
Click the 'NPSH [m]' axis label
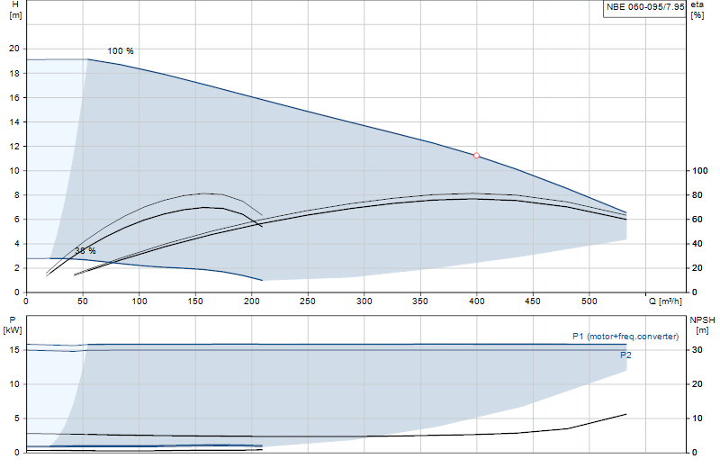(x=702, y=325)
